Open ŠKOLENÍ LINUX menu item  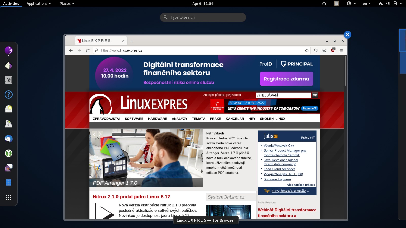pyautogui.click(x=273, y=119)
